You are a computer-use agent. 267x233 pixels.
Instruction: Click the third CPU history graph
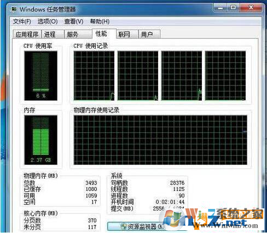(x=182, y=75)
